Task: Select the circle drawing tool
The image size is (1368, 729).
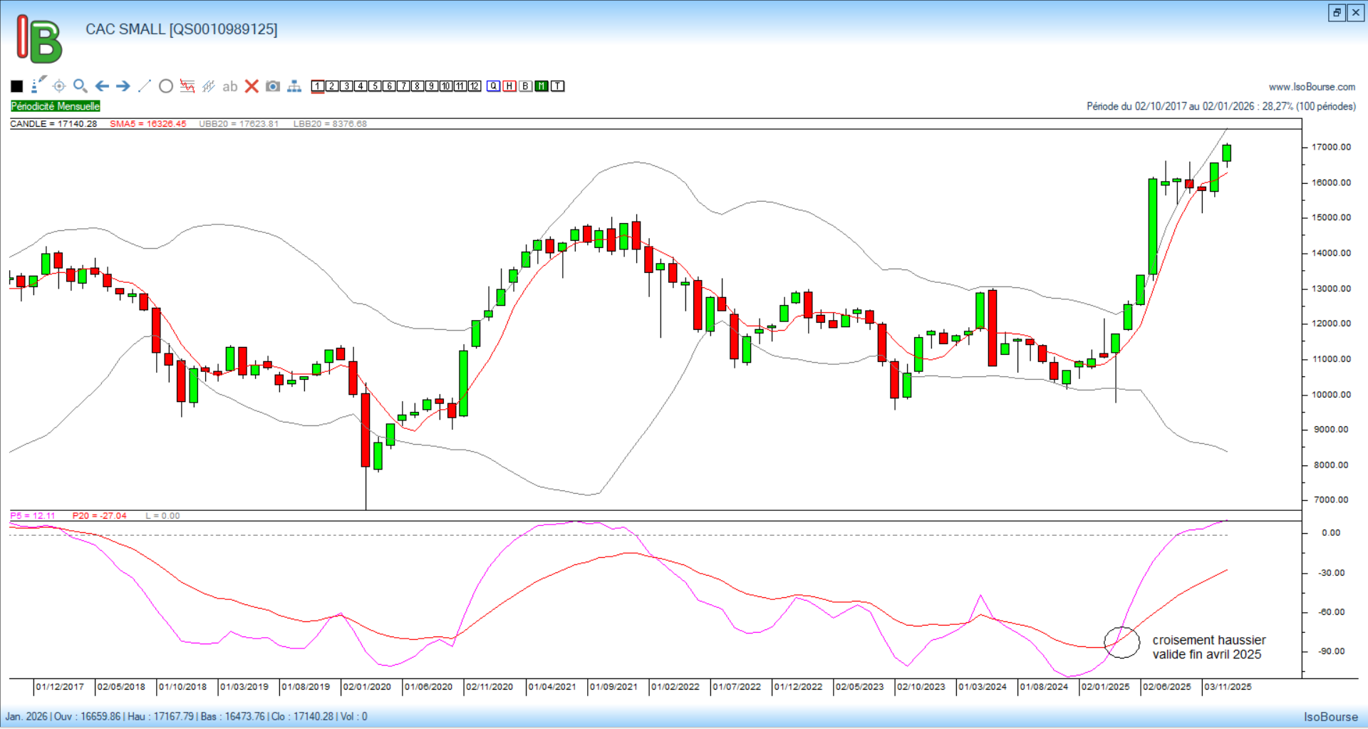Action: [x=166, y=86]
